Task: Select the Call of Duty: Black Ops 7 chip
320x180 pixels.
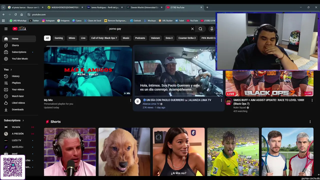Action: tap(104, 38)
